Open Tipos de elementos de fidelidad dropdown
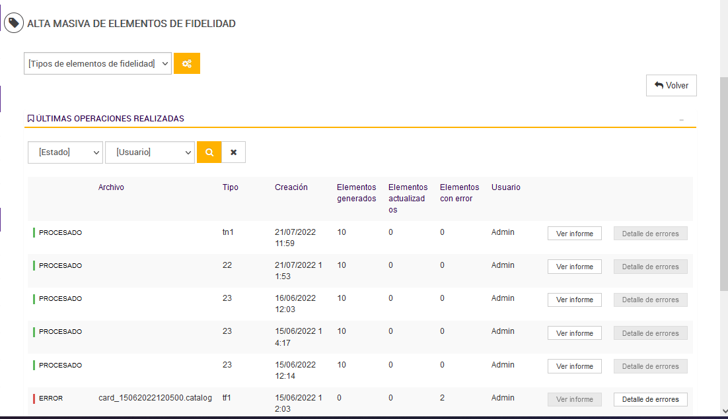The width and height of the screenshot is (728, 419). point(98,63)
